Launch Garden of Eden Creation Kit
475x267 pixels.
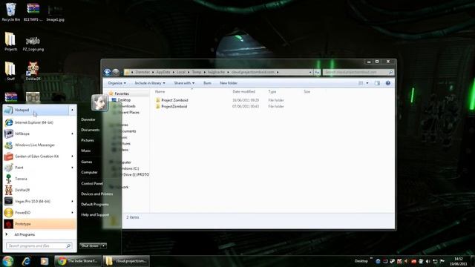[x=36, y=156]
